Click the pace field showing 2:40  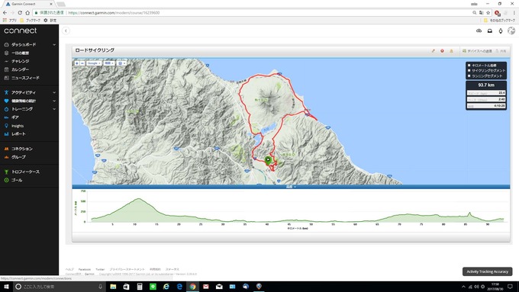tap(486, 99)
